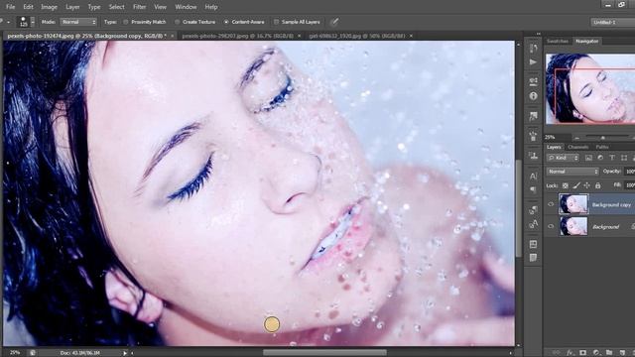Click the layer Opacity value field
The image size is (635, 357).
point(630,172)
